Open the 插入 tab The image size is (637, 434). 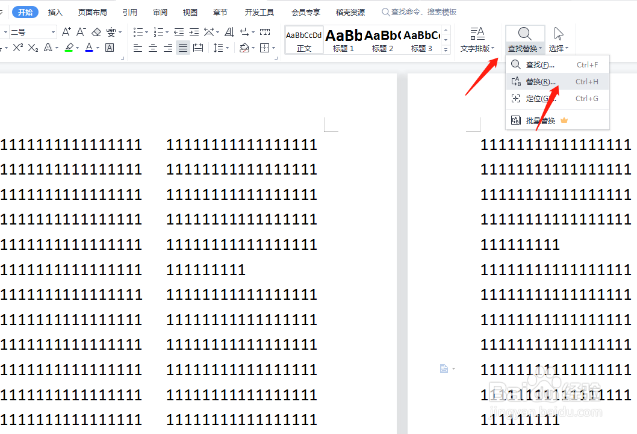click(x=55, y=12)
